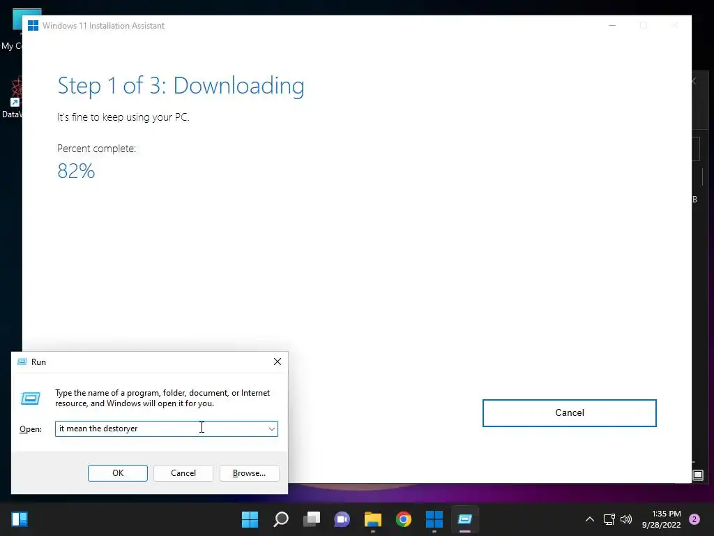Open Chat (Teams) taskbar icon
The image size is (714, 536).
click(x=342, y=519)
